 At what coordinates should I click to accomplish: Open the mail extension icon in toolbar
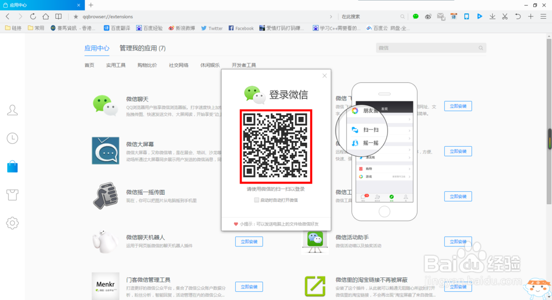(x=440, y=17)
